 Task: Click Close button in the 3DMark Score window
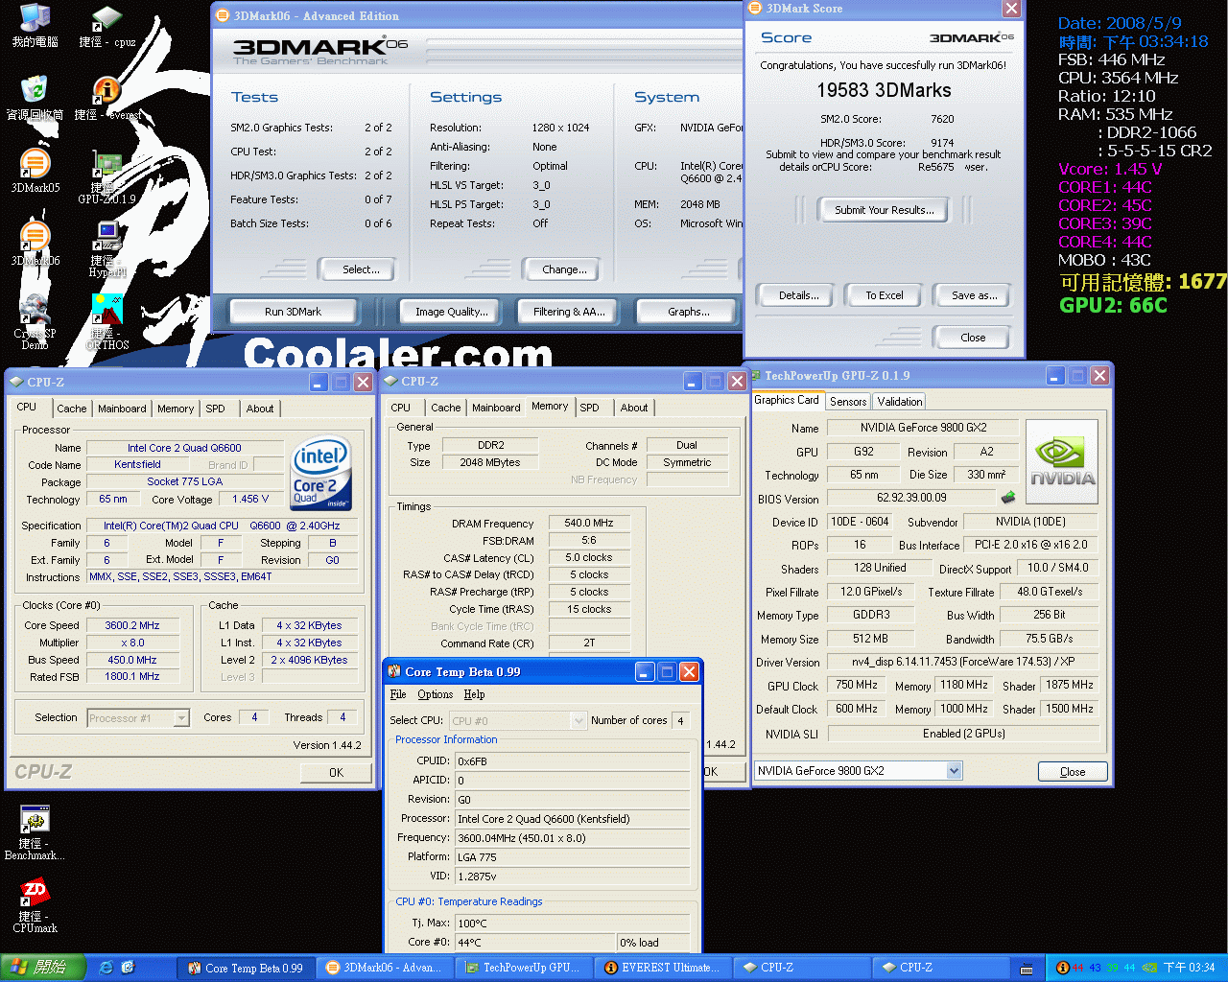tap(973, 338)
